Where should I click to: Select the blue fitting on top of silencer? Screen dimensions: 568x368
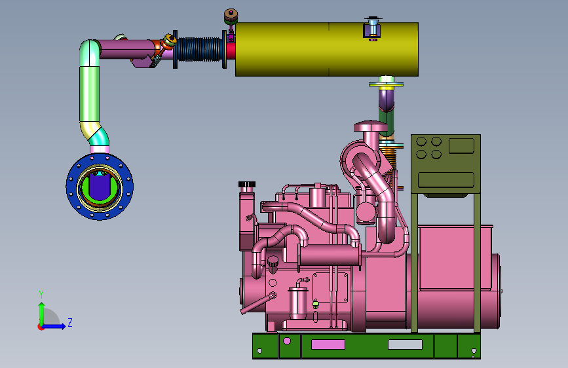click(x=372, y=27)
